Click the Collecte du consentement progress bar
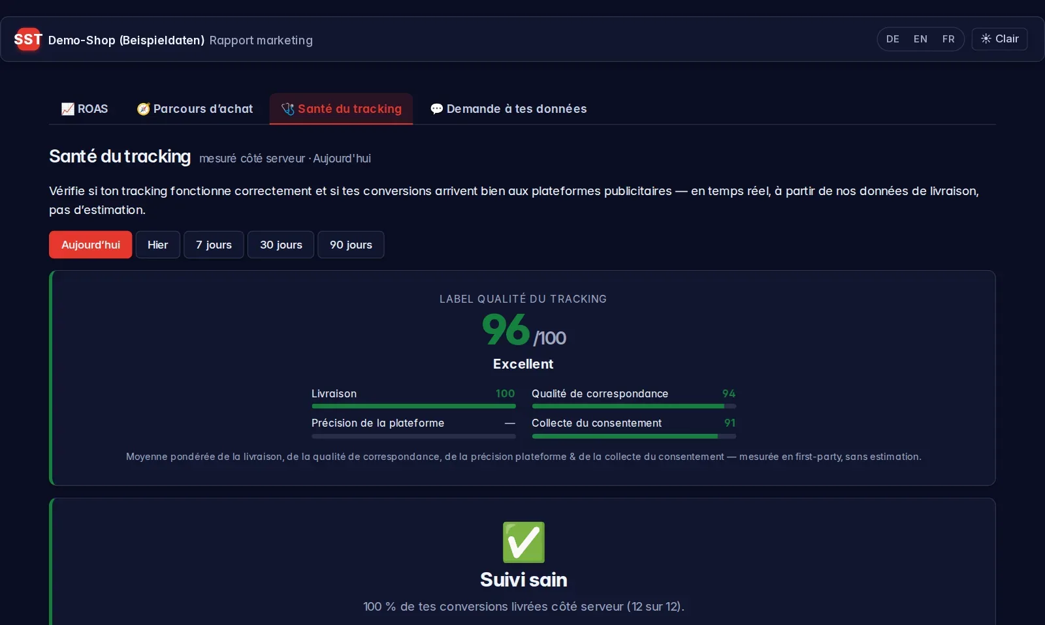The image size is (1045, 625). point(634,436)
